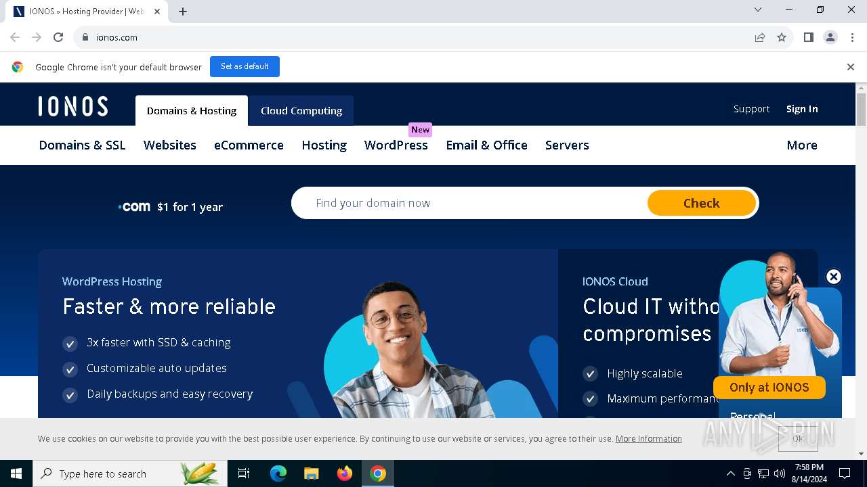
Task: Click the browser forward arrow
Action: 37,37
